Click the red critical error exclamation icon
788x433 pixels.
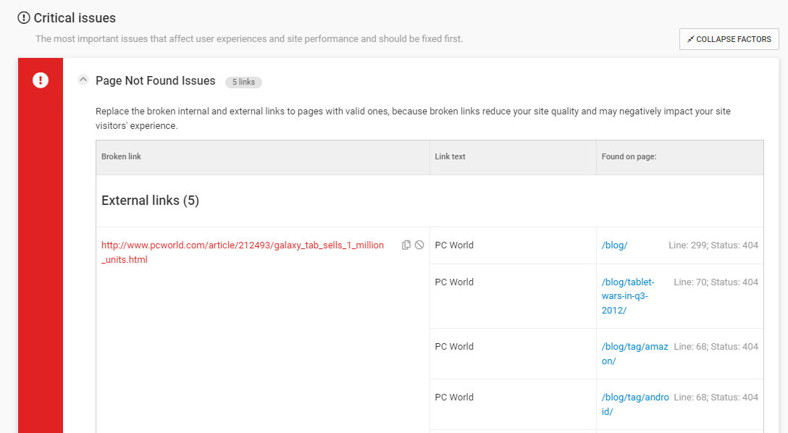pos(41,80)
